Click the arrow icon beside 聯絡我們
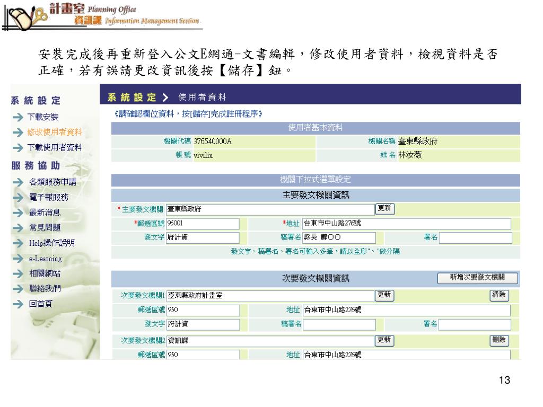 pyautogui.click(x=17, y=289)
